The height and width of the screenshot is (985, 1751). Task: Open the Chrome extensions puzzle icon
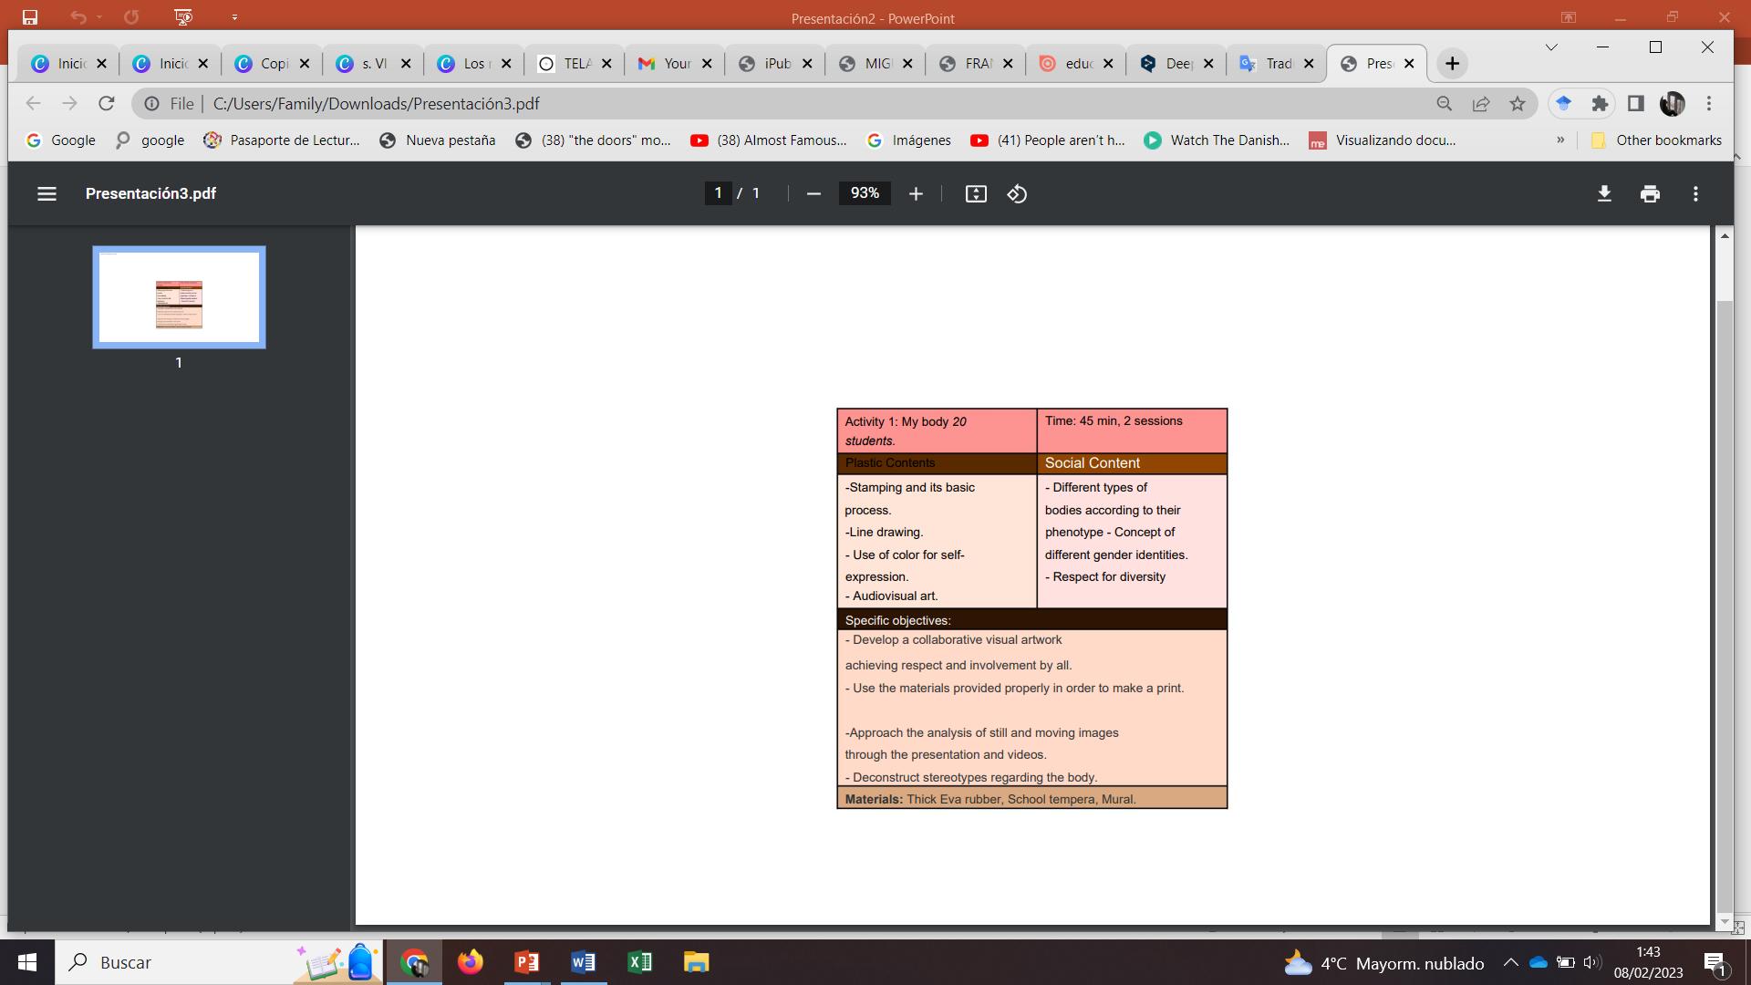[1600, 104]
